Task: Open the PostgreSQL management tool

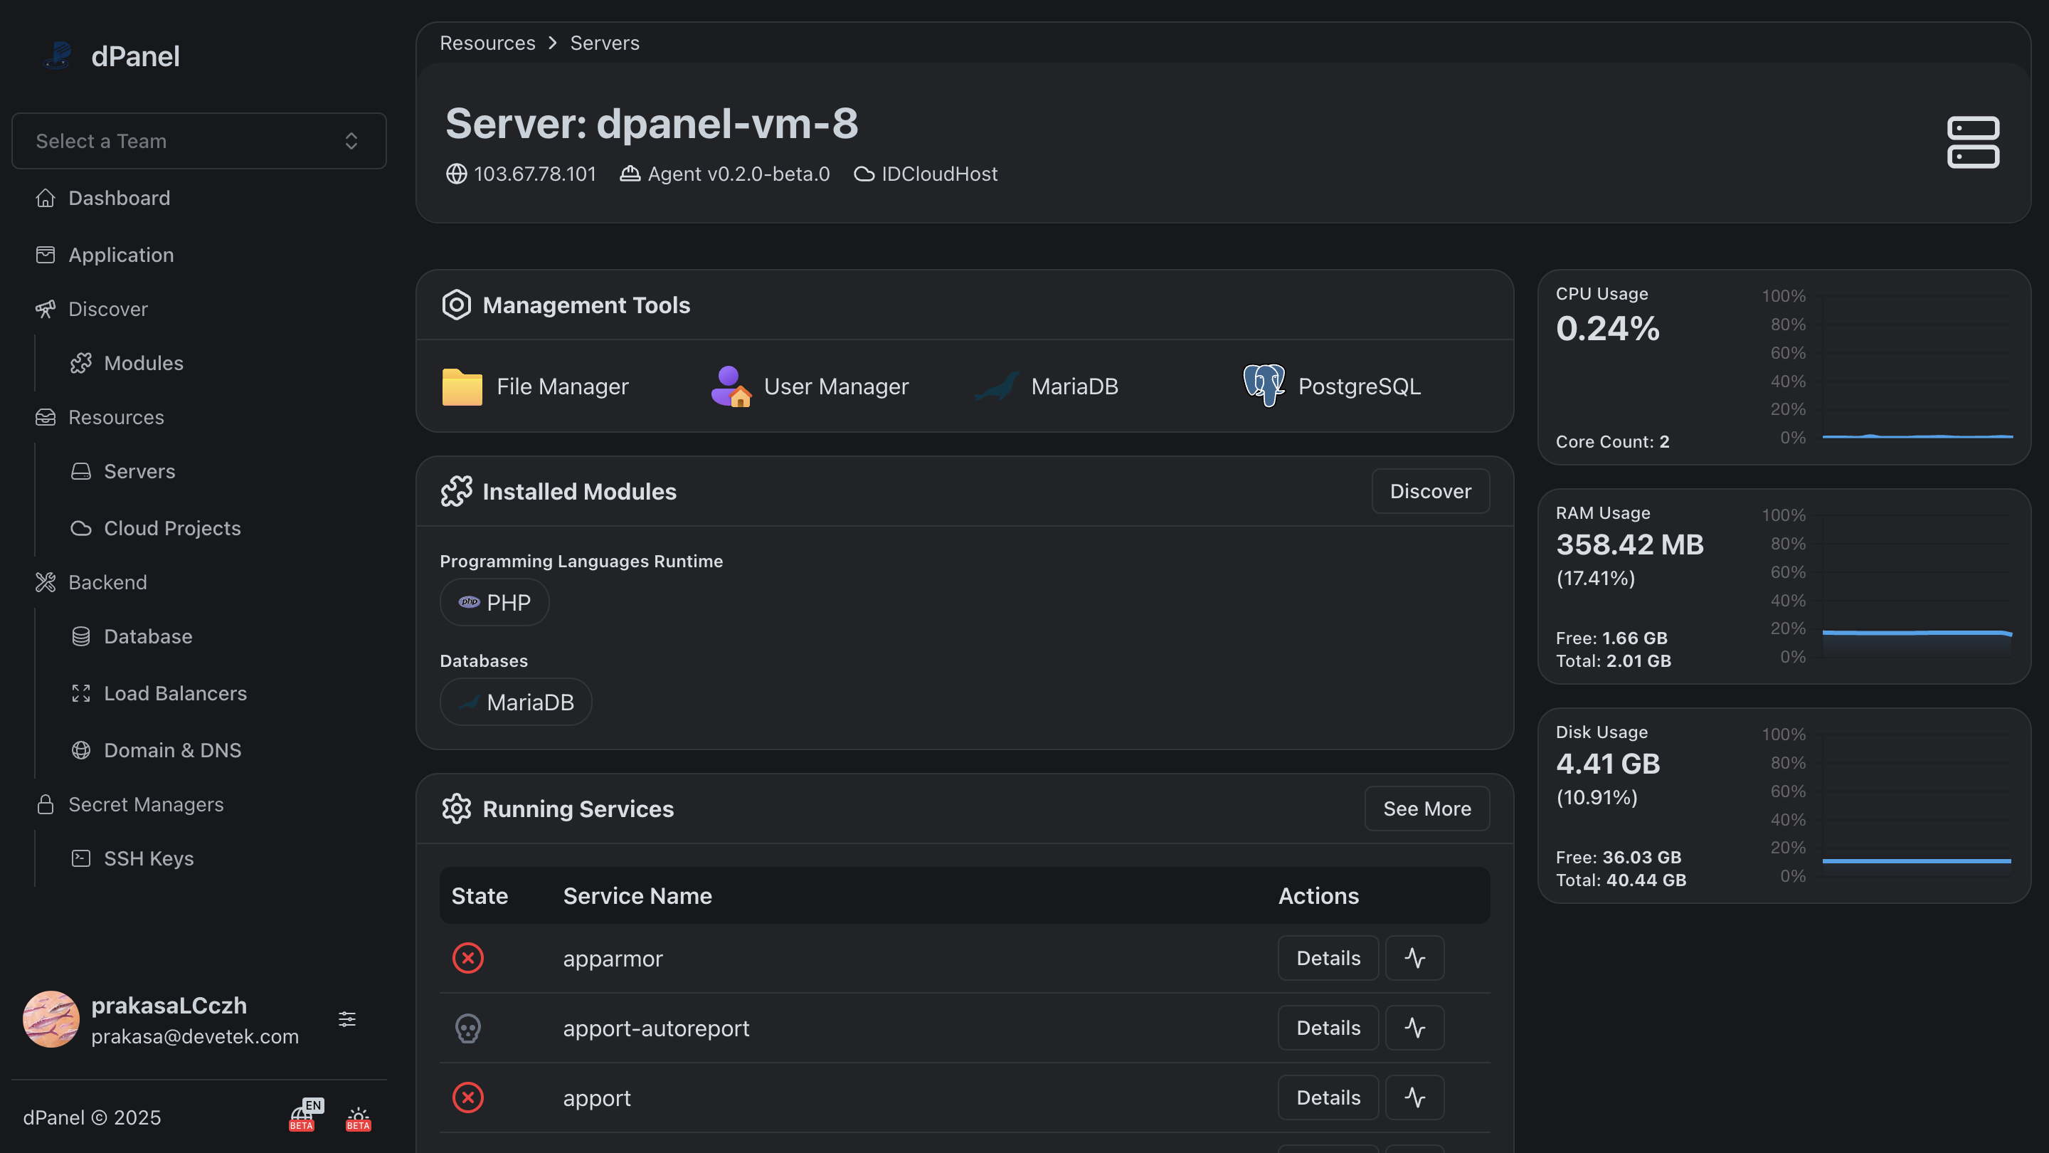Action: pyautogui.click(x=1332, y=386)
